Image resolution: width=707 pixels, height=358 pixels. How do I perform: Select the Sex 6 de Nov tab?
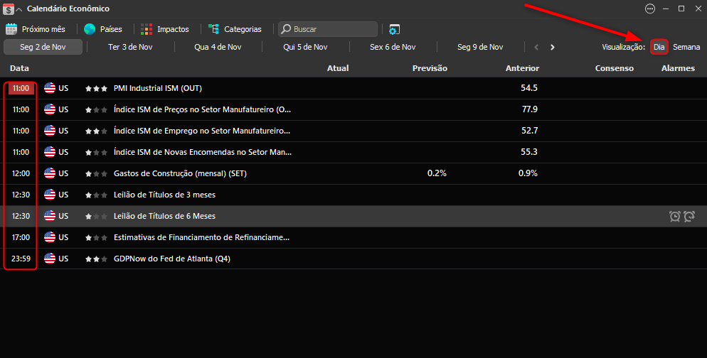393,47
